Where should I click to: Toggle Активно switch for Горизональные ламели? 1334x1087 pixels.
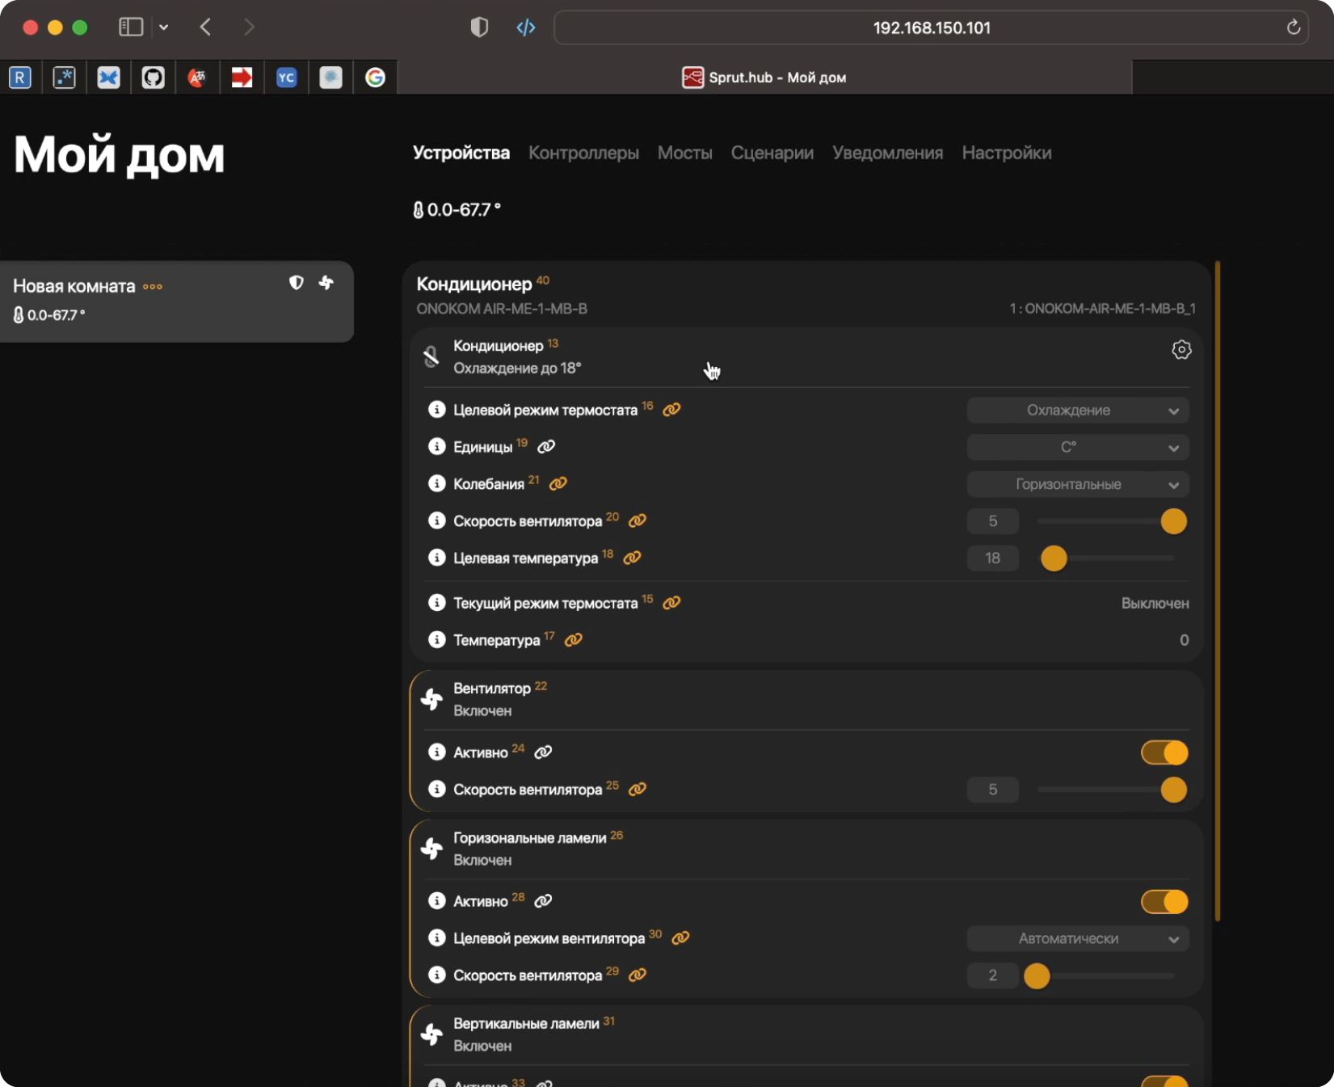click(x=1164, y=901)
